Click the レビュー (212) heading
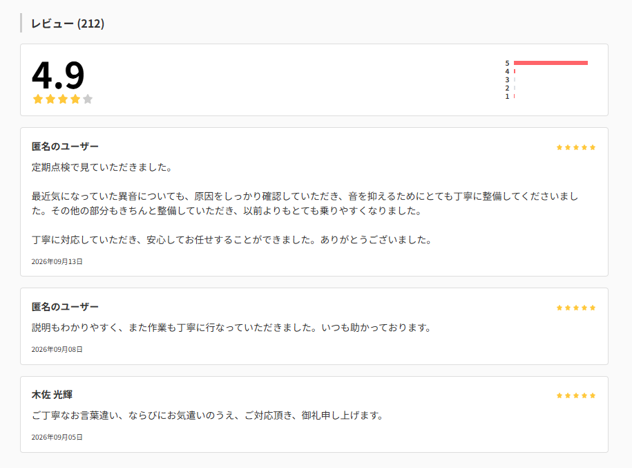The width and height of the screenshot is (632, 468). click(x=68, y=24)
